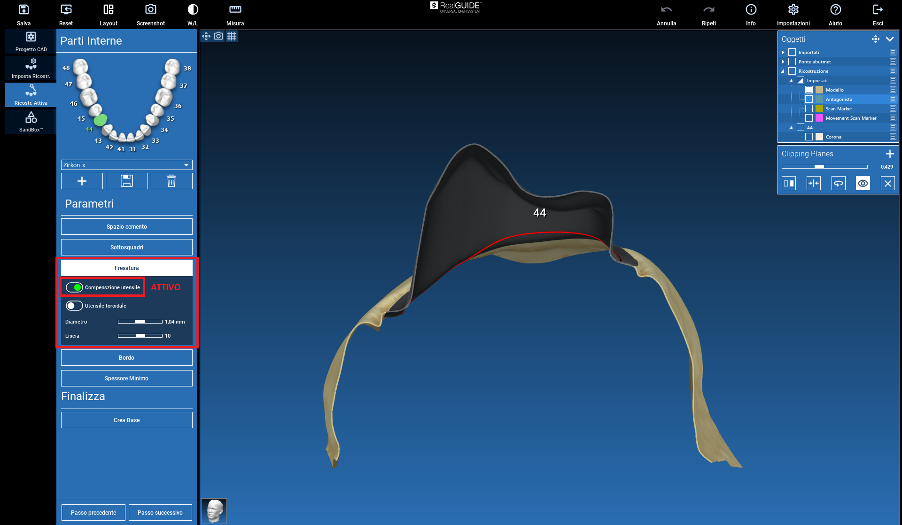This screenshot has width=902, height=525.
Task: Add a new clipping plane with plus
Action: click(889, 154)
